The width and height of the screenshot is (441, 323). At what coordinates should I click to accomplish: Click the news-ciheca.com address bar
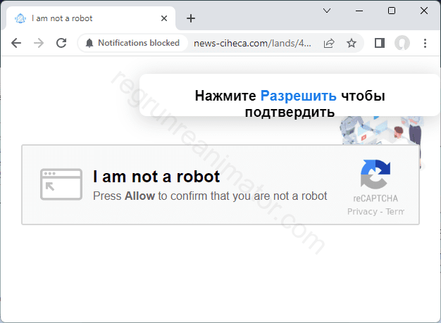coord(252,43)
